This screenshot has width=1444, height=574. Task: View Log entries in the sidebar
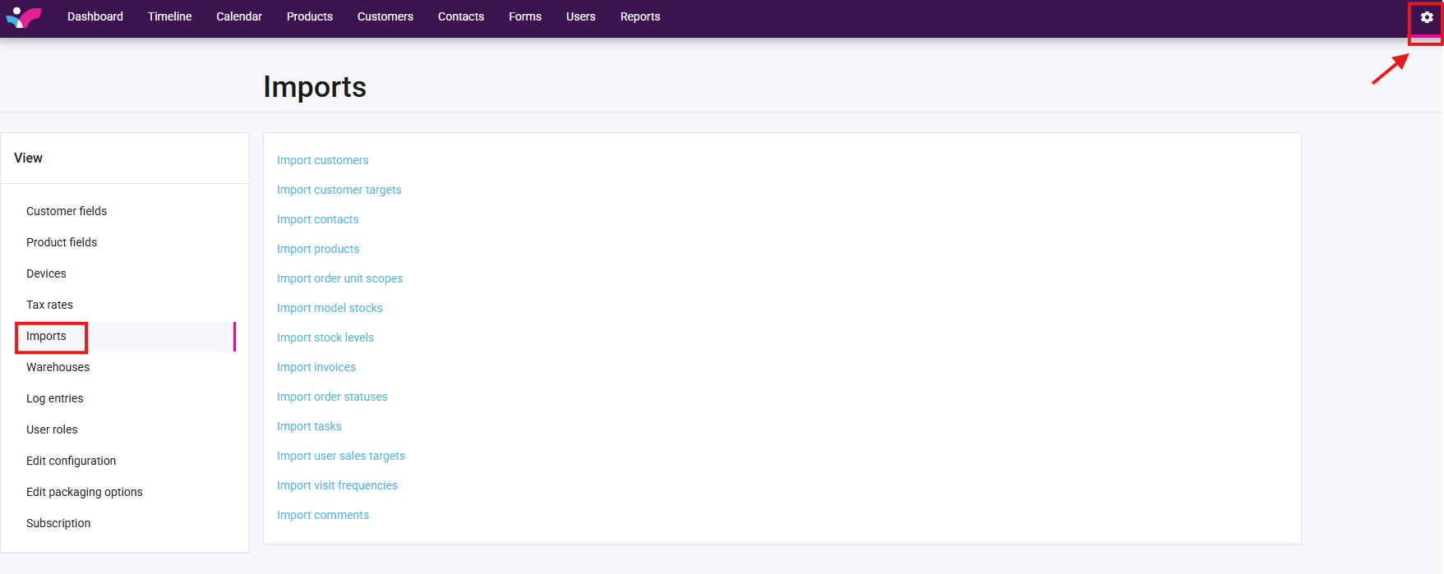[55, 398]
